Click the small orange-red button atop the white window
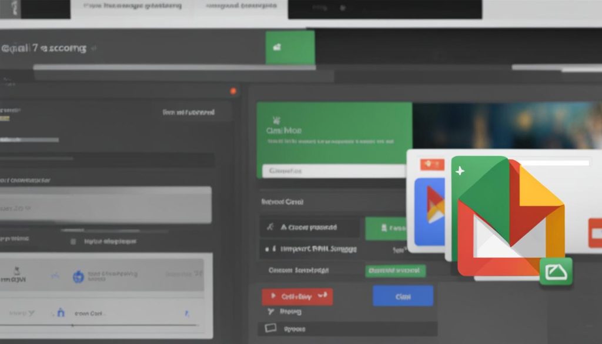 [432, 164]
